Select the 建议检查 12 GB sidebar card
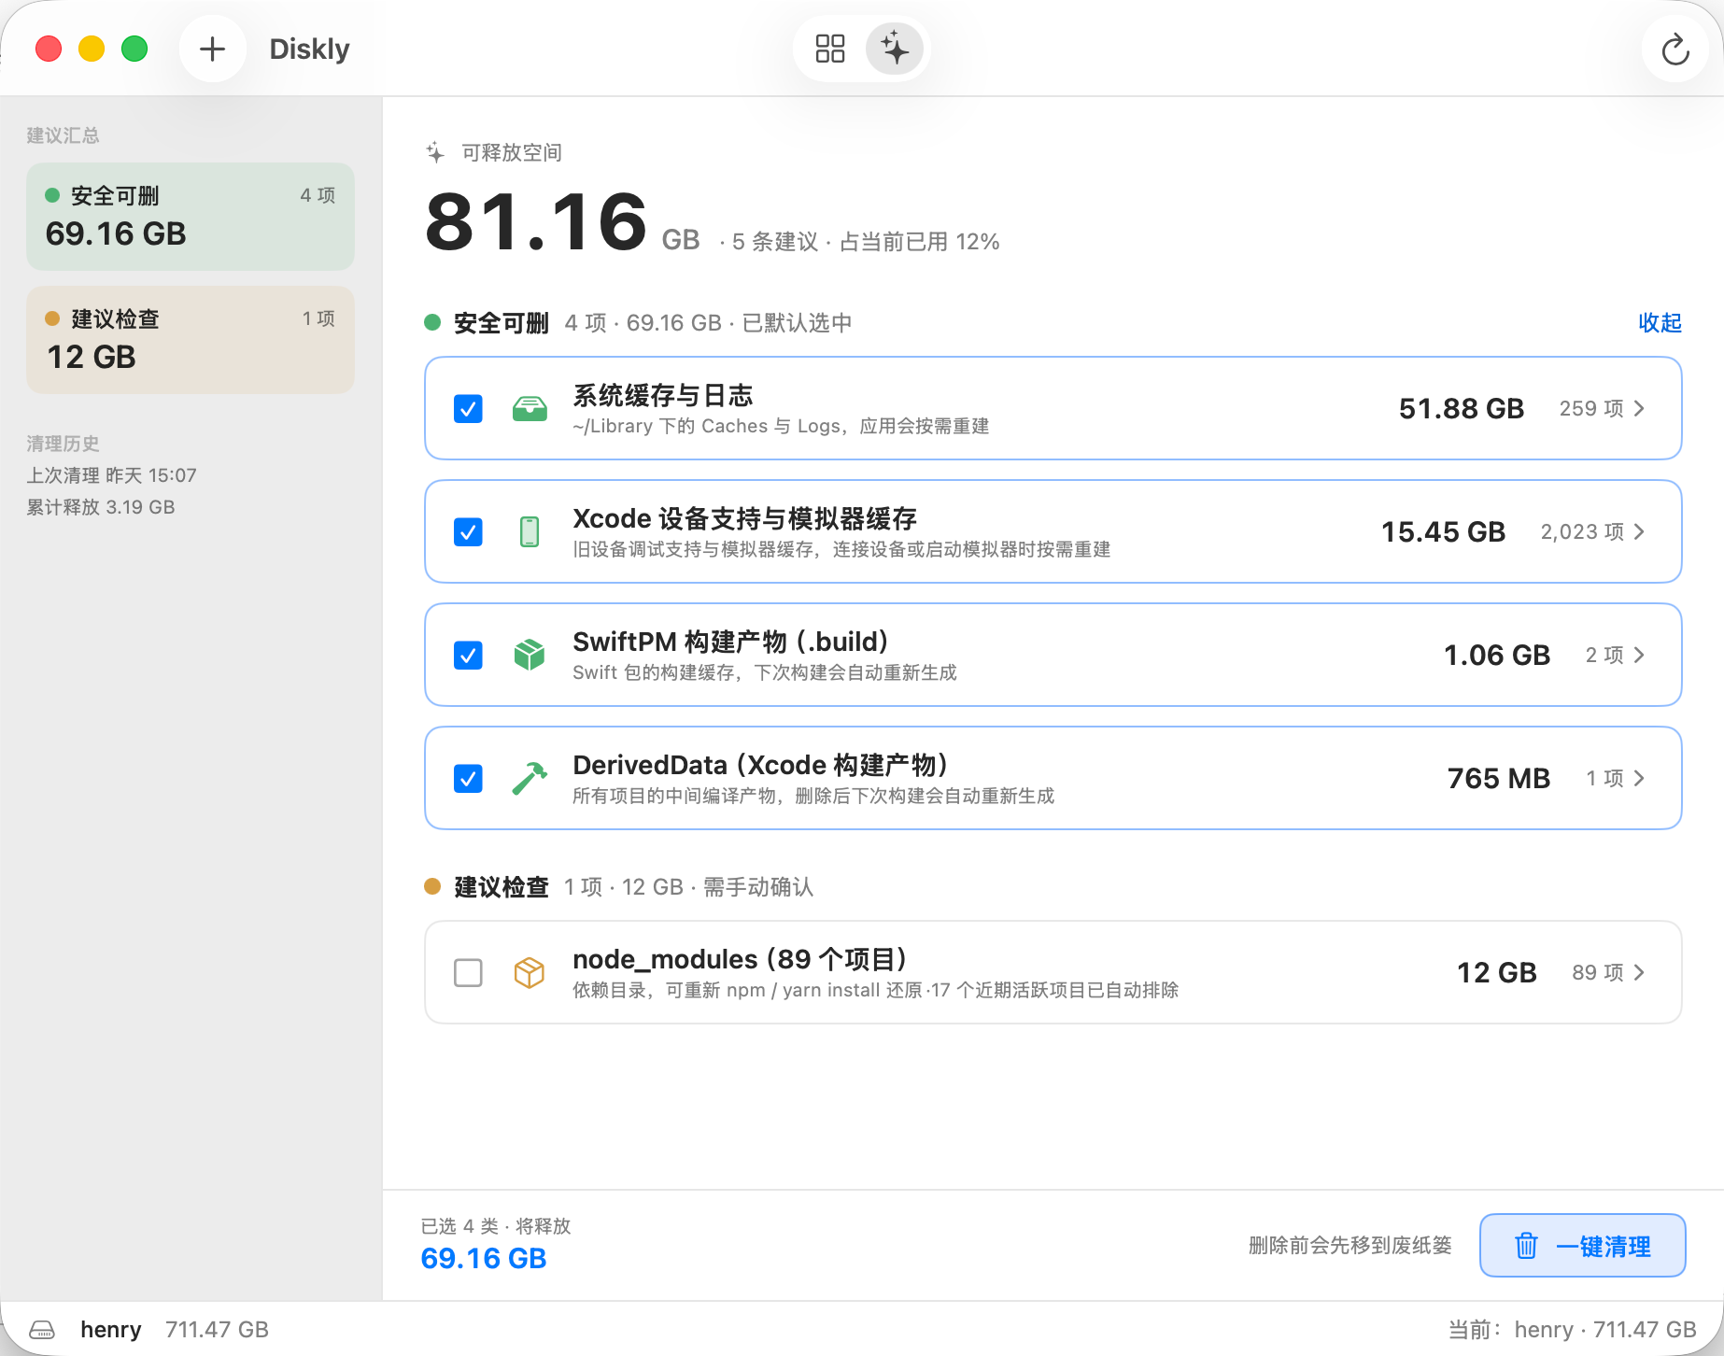1724x1356 pixels. click(191, 340)
